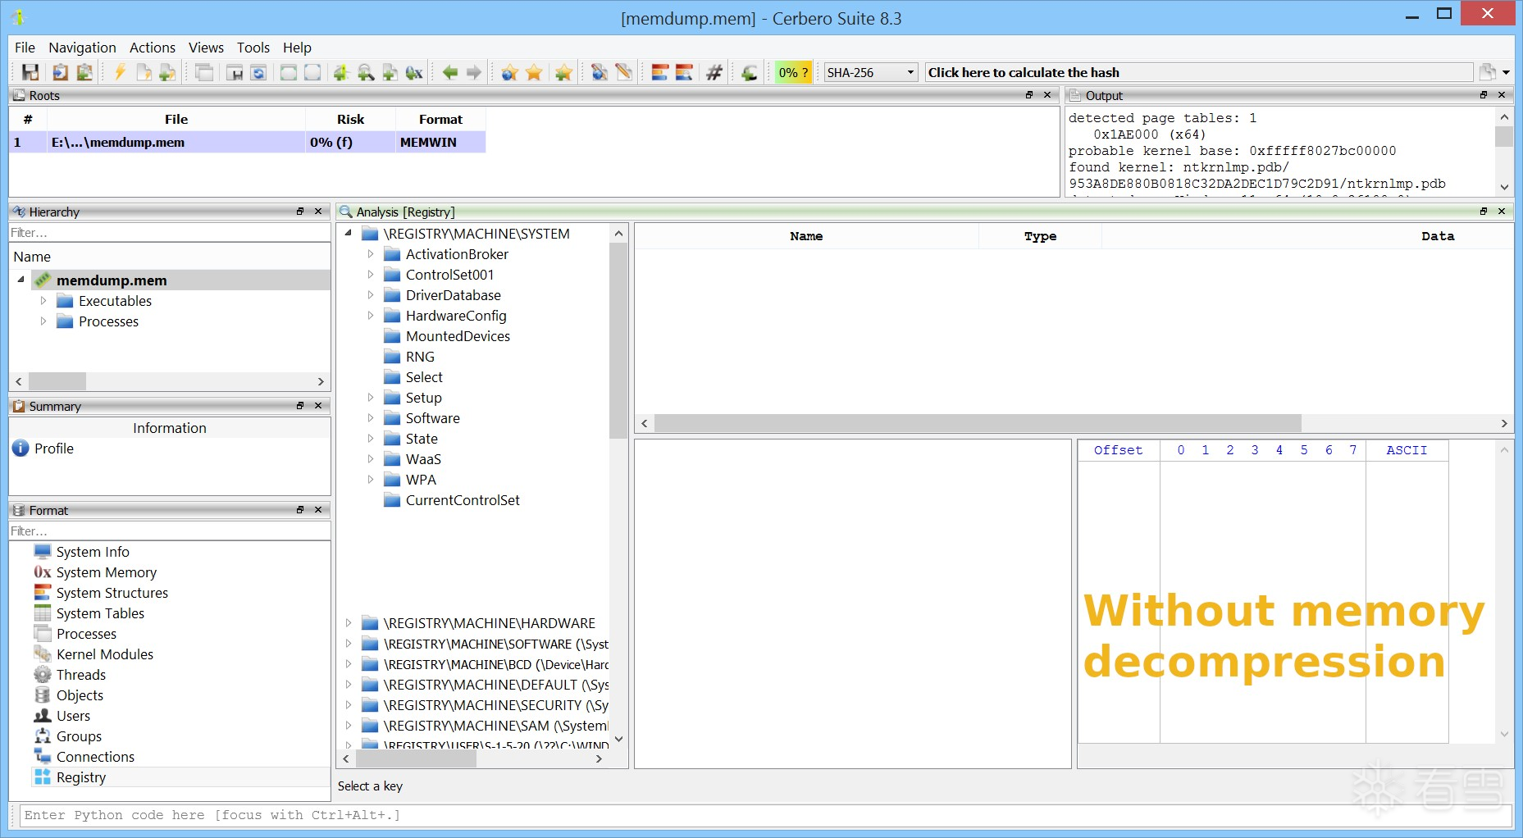Click the Save floppy disk toolbar icon
Image resolution: width=1523 pixels, height=838 pixels.
[30, 72]
